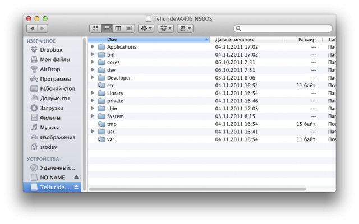Click the cores modification date 06.10.2011 7:31

pyautogui.click(x=235, y=62)
